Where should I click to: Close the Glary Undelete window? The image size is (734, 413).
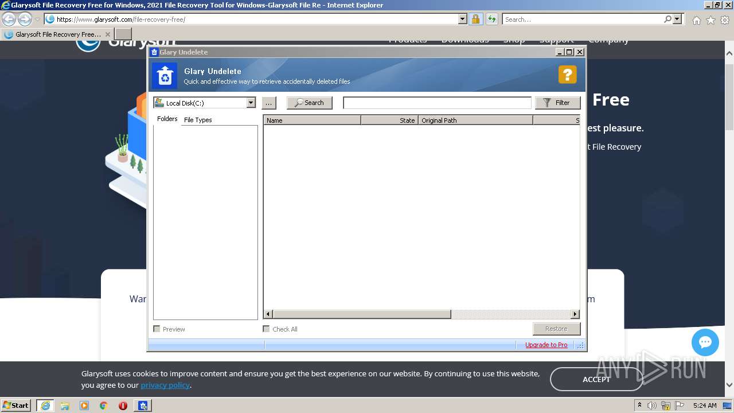[x=580, y=52]
